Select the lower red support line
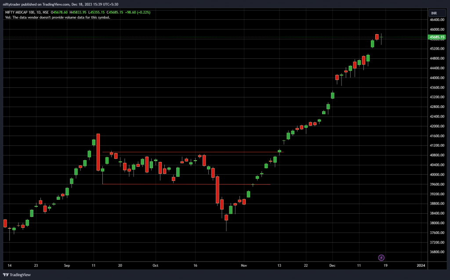The image size is (450, 280). (186, 184)
